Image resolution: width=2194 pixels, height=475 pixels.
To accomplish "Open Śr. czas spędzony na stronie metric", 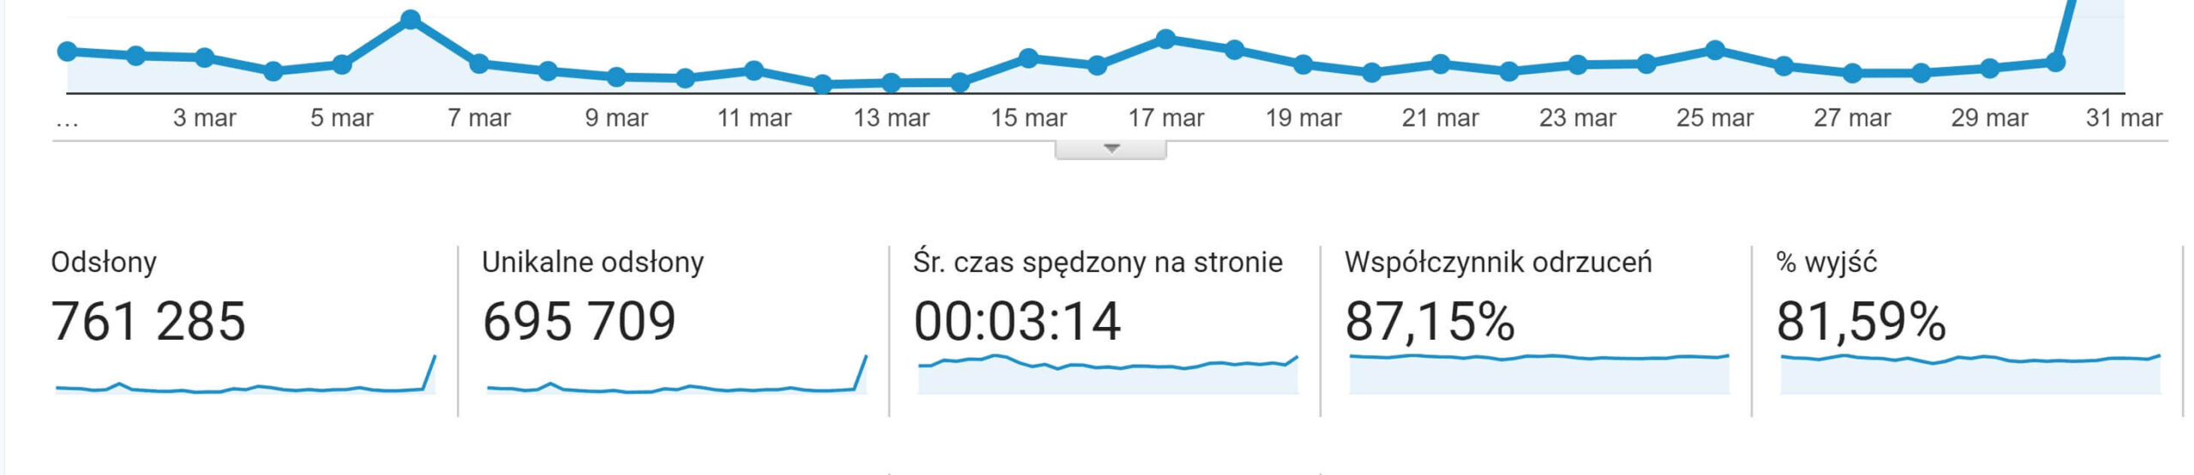I will pos(1106,331).
